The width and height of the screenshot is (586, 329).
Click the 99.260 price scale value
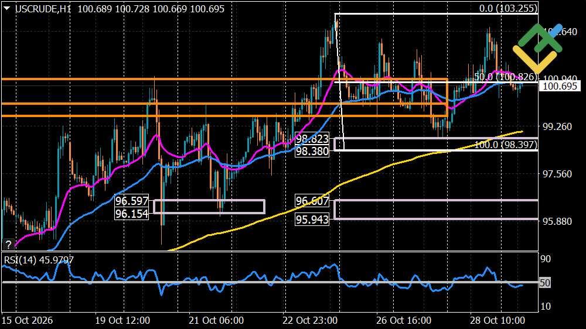coord(557,126)
